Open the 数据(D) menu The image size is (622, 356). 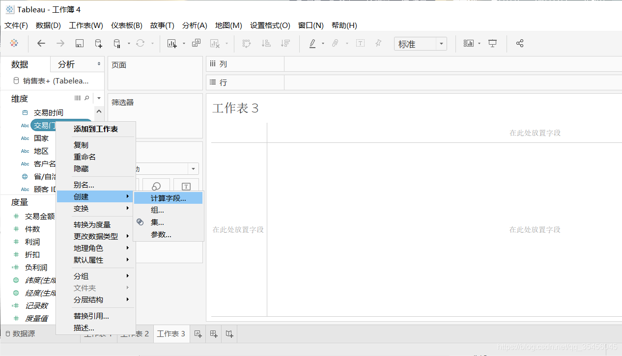point(48,25)
